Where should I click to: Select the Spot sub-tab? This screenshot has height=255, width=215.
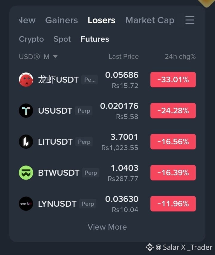(x=62, y=39)
